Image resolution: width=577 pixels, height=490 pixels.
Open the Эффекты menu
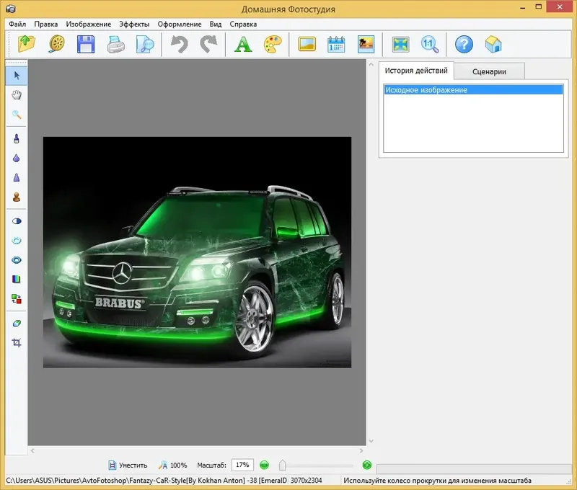tap(133, 24)
